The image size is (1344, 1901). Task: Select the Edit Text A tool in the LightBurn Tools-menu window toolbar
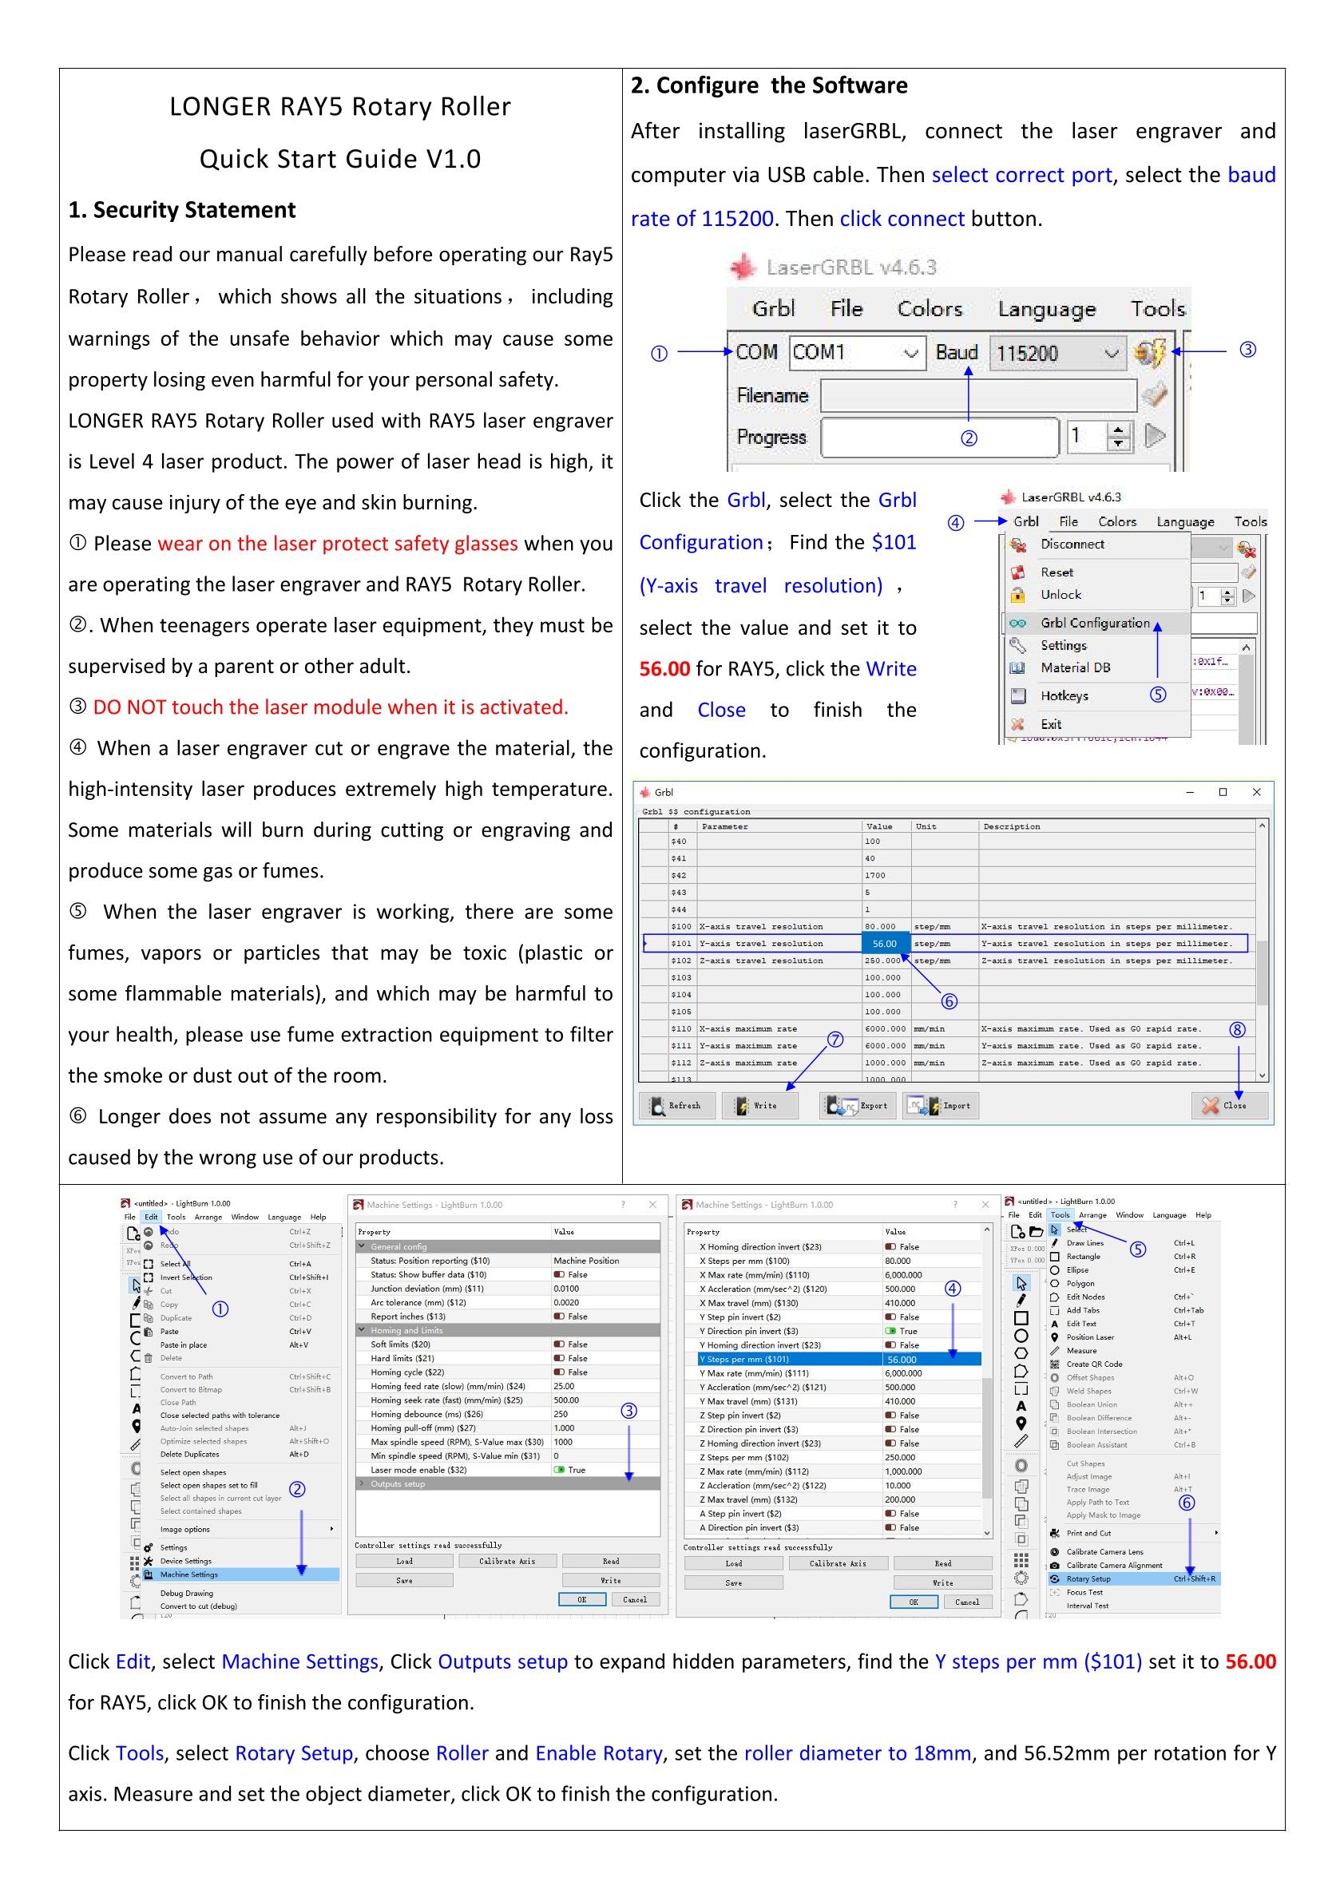click(x=1021, y=1406)
